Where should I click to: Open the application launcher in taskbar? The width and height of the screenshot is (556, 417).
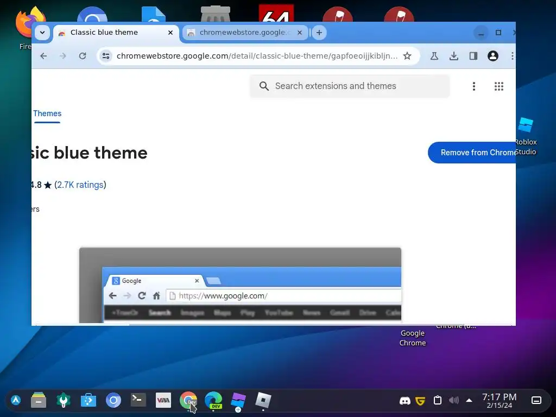tap(16, 400)
